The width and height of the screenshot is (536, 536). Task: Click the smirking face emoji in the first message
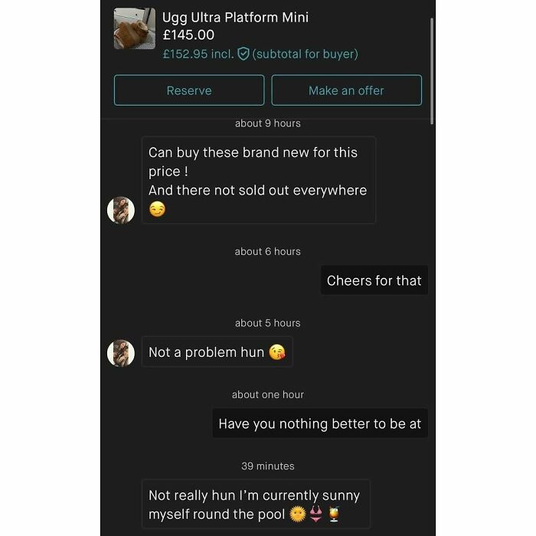157,209
